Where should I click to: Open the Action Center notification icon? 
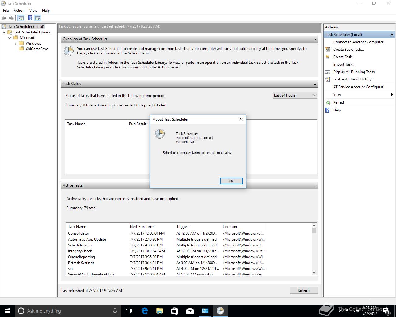coord(386,311)
